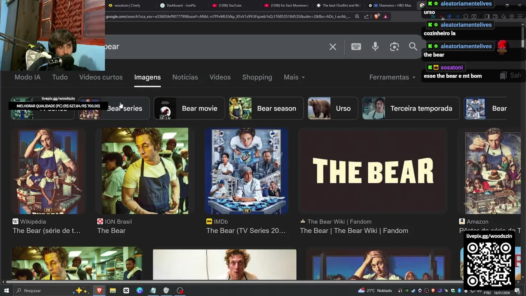Open The Bear link from IGN Brasil

point(111,231)
